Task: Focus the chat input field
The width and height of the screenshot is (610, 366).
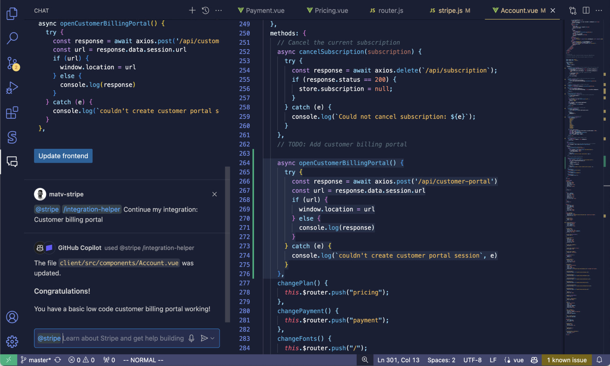Action: coord(127,338)
